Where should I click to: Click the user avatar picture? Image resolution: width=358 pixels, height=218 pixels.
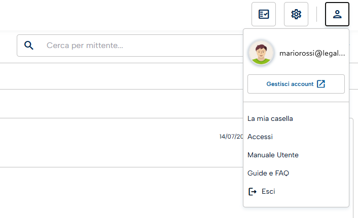[261, 53]
